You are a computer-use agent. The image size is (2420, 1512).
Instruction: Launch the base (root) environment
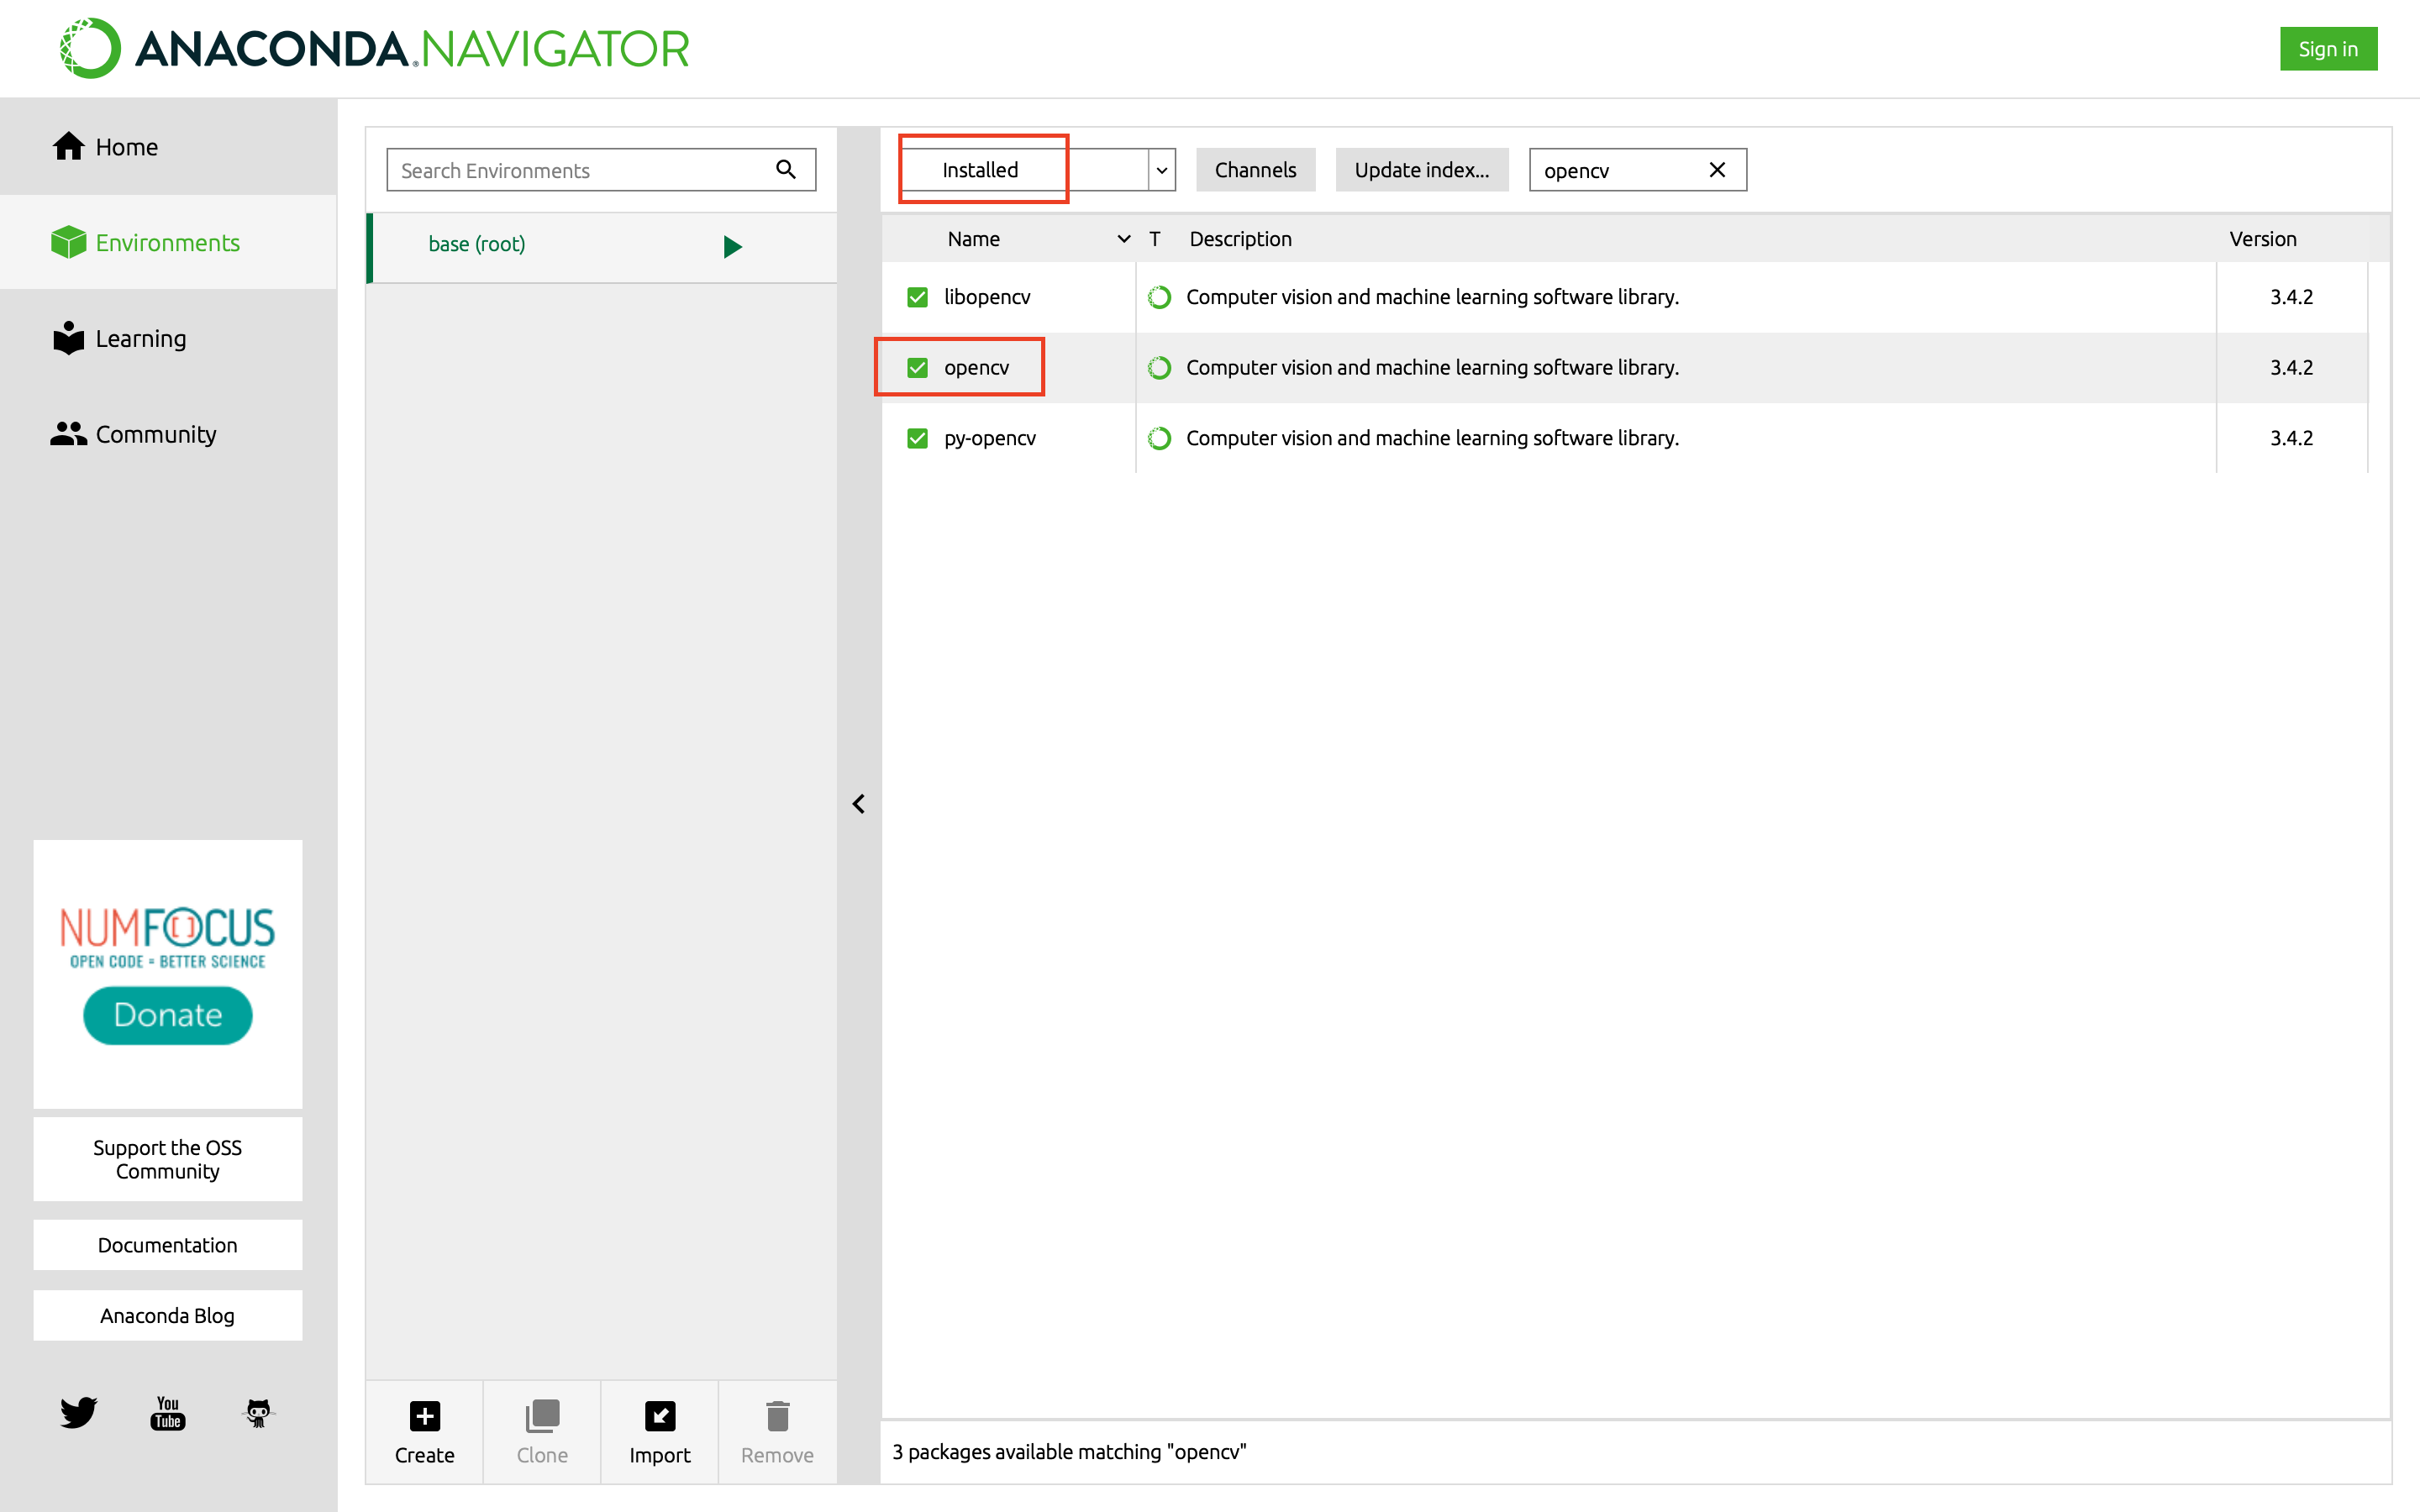(x=732, y=247)
